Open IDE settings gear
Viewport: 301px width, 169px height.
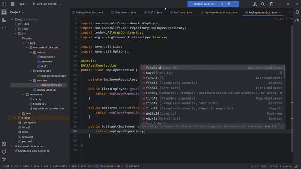(270, 4)
